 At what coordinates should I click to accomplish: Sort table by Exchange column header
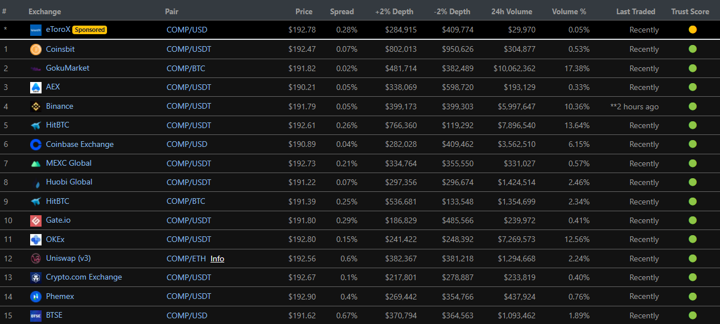44,11
